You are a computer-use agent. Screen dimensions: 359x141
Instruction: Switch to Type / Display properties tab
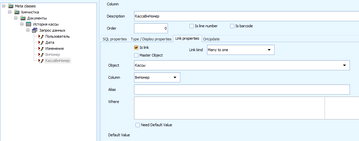[x=151, y=39]
